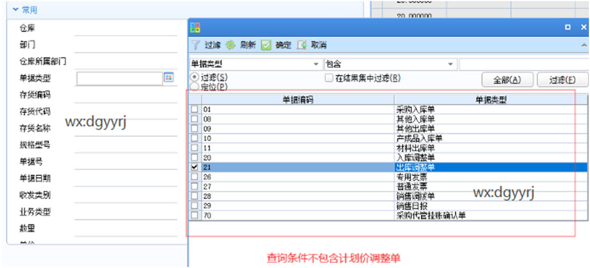Open the 单据类型 lookup icon beside field
This screenshot has height=268, width=590.
click(169, 77)
